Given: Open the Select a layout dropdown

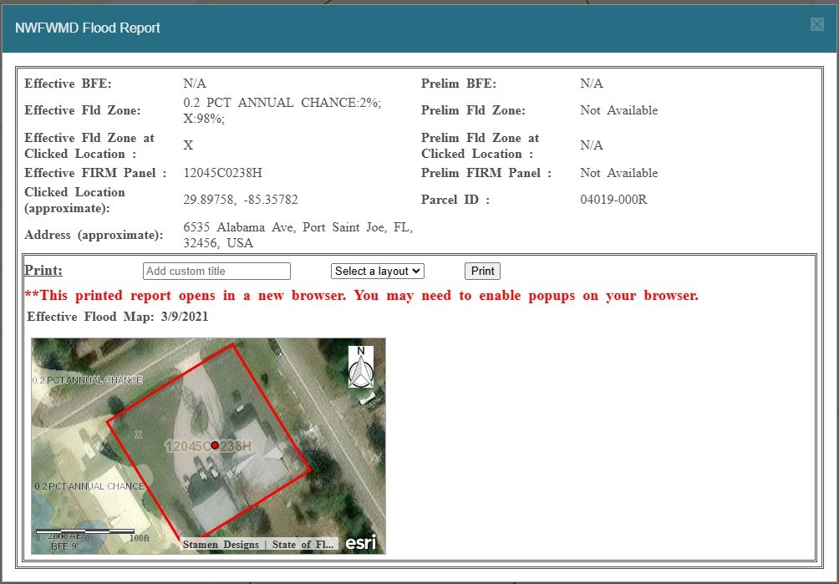Looking at the screenshot, I should (x=378, y=271).
